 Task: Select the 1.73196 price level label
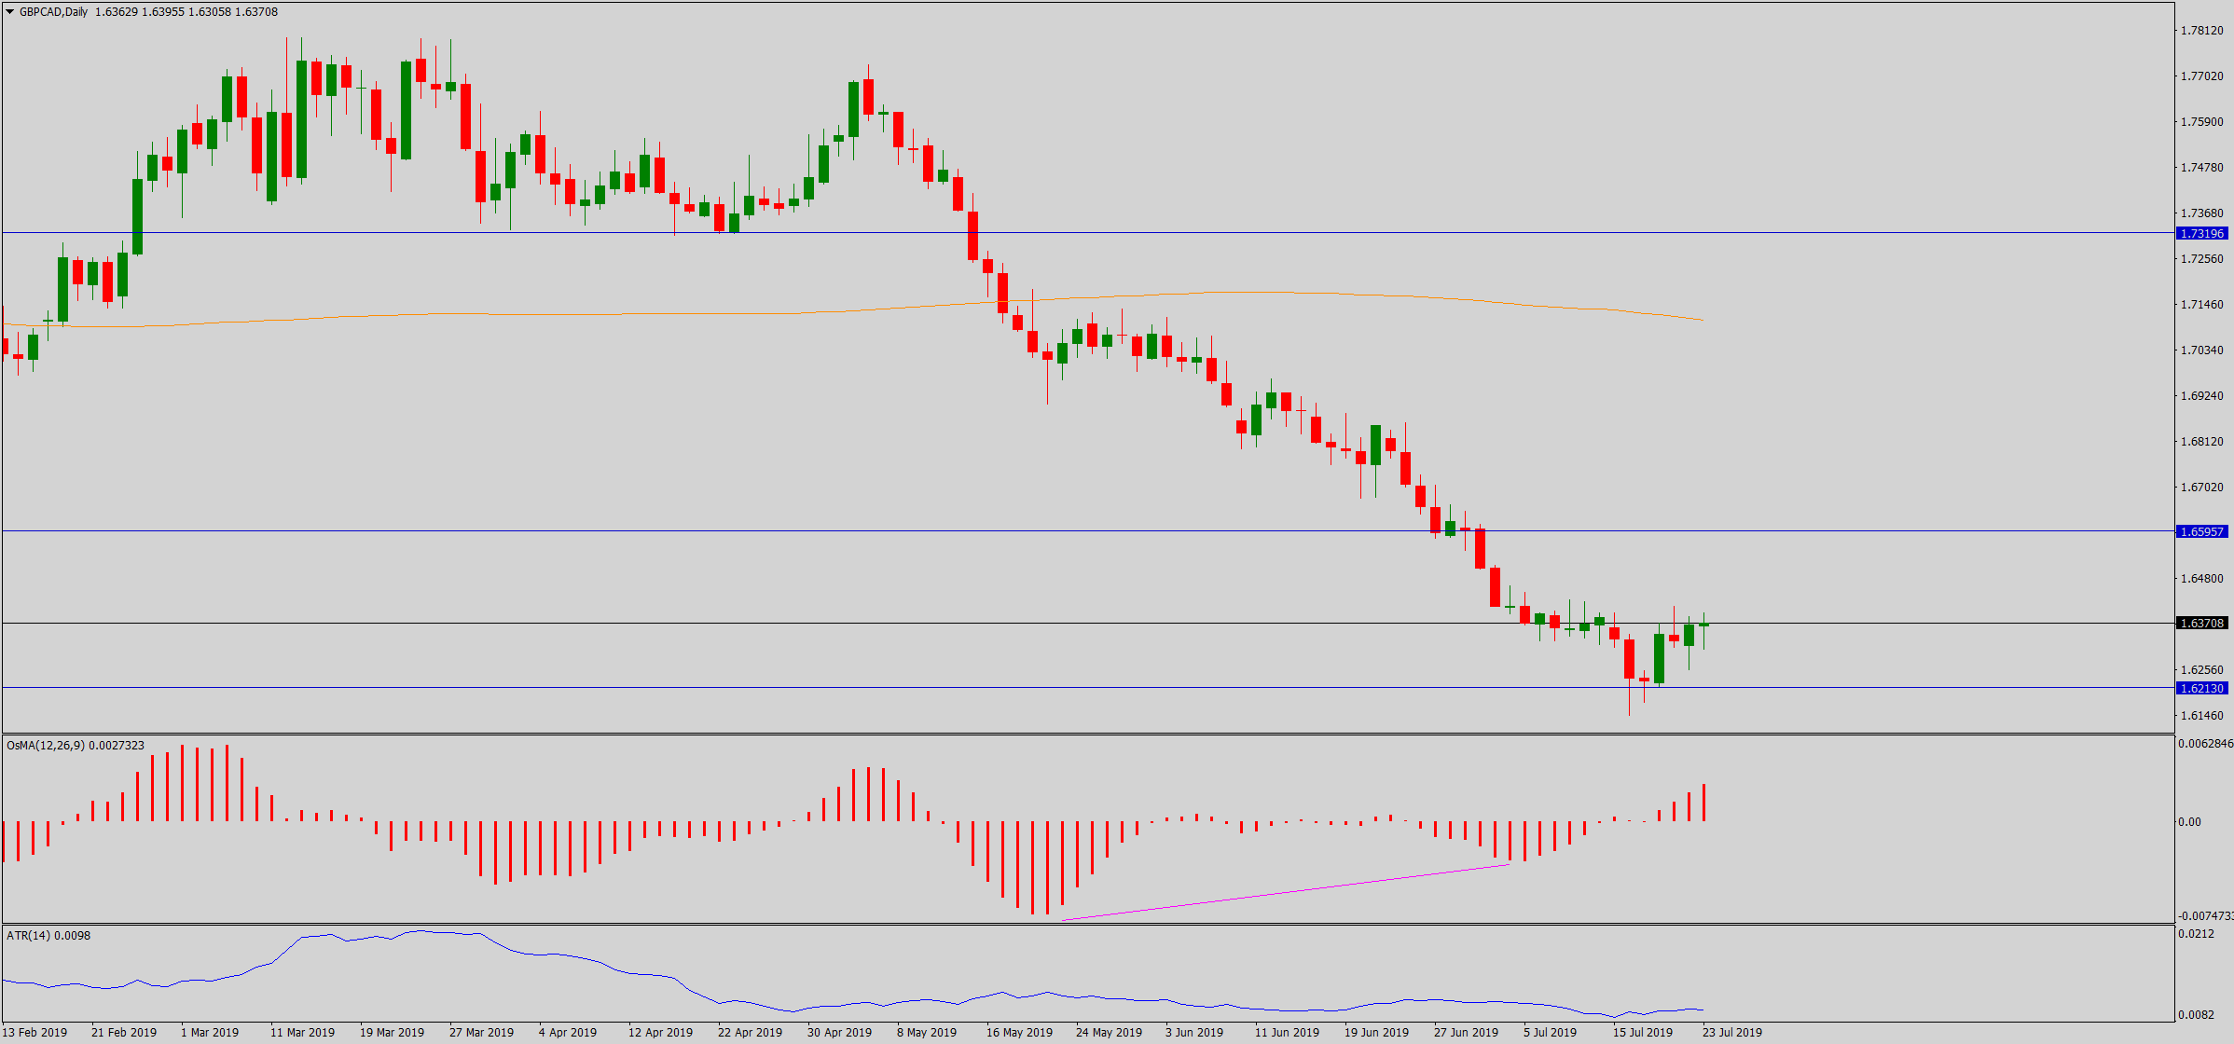[2201, 234]
